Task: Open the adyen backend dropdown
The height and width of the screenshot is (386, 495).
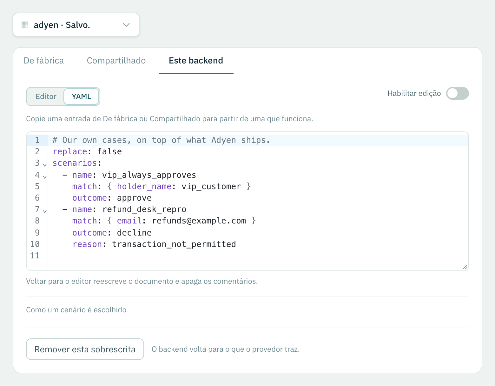Action: [76, 25]
